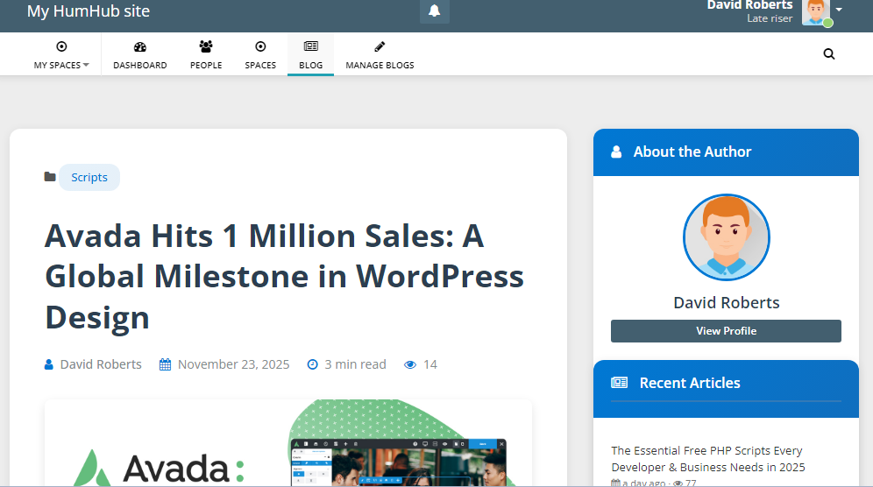Open The Essential Free PHP Scripts article
The height and width of the screenshot is (487, 873).
[x=708, y=459]
